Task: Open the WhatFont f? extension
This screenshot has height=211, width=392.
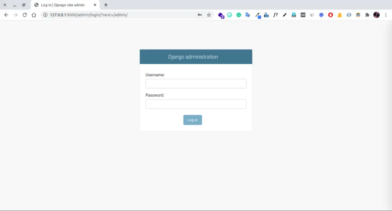Action: tap(276, 15)
